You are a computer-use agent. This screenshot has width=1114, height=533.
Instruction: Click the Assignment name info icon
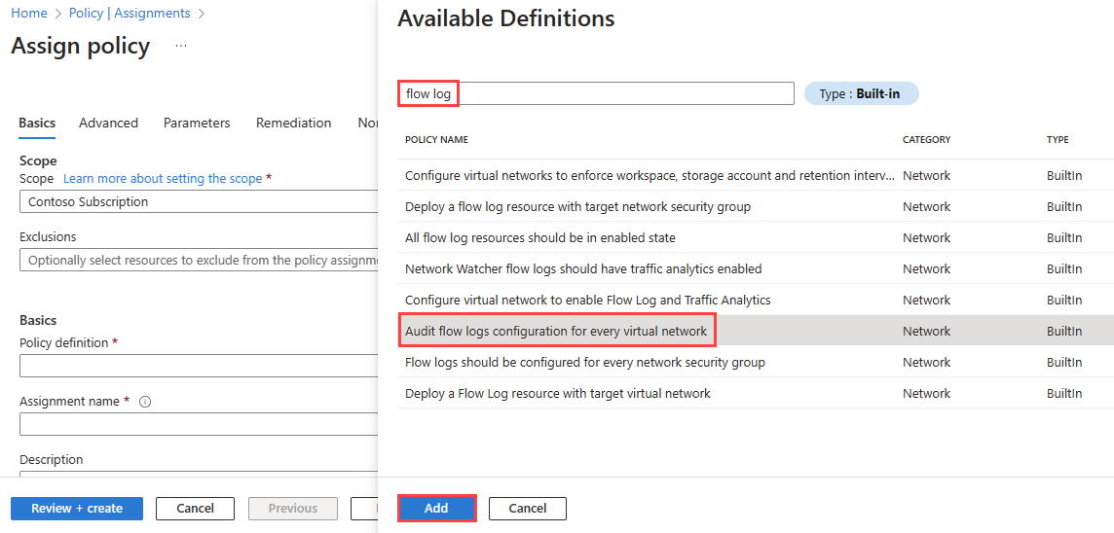145,402
